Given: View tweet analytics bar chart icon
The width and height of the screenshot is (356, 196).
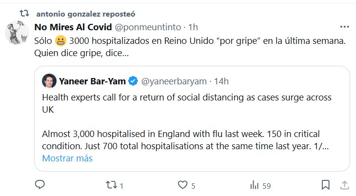Looking at the screenshot, I should pyautogui.click(x=254, y=185).
